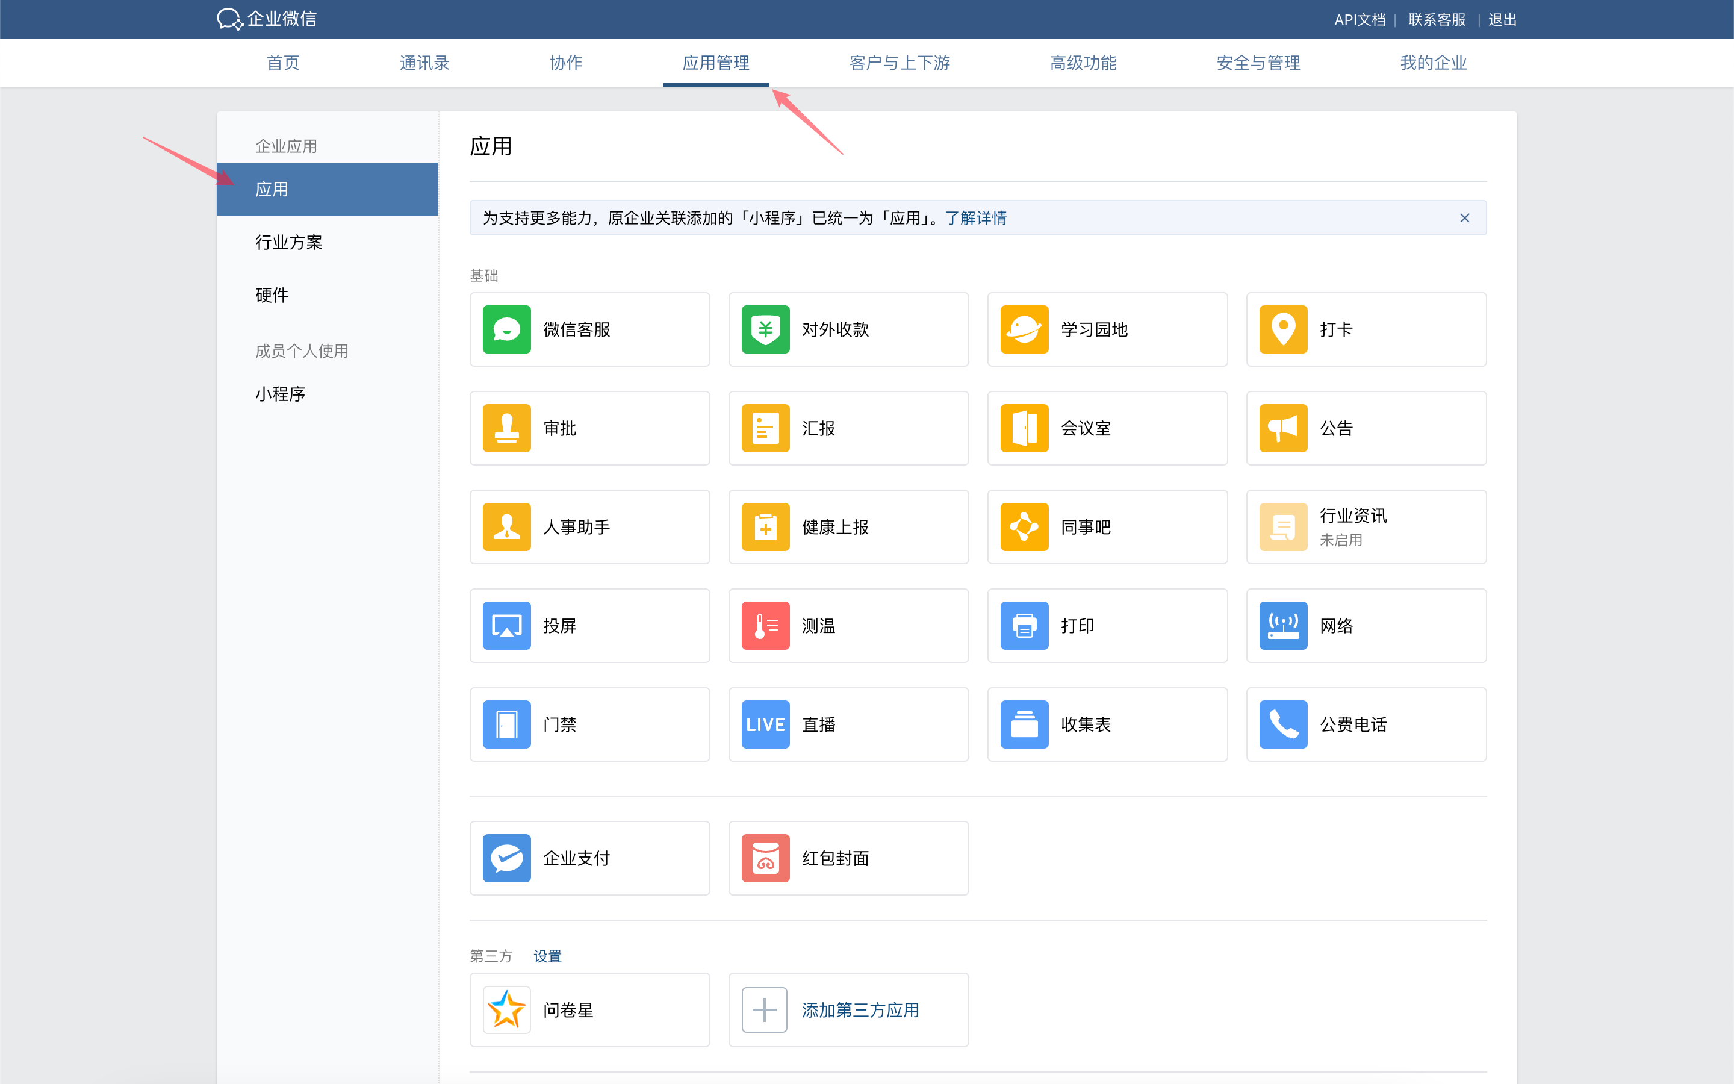This screenshot has height=1084, width=1734.
Task: Open the 问卷星 star app icon
Action: [x=506, y=1010]
